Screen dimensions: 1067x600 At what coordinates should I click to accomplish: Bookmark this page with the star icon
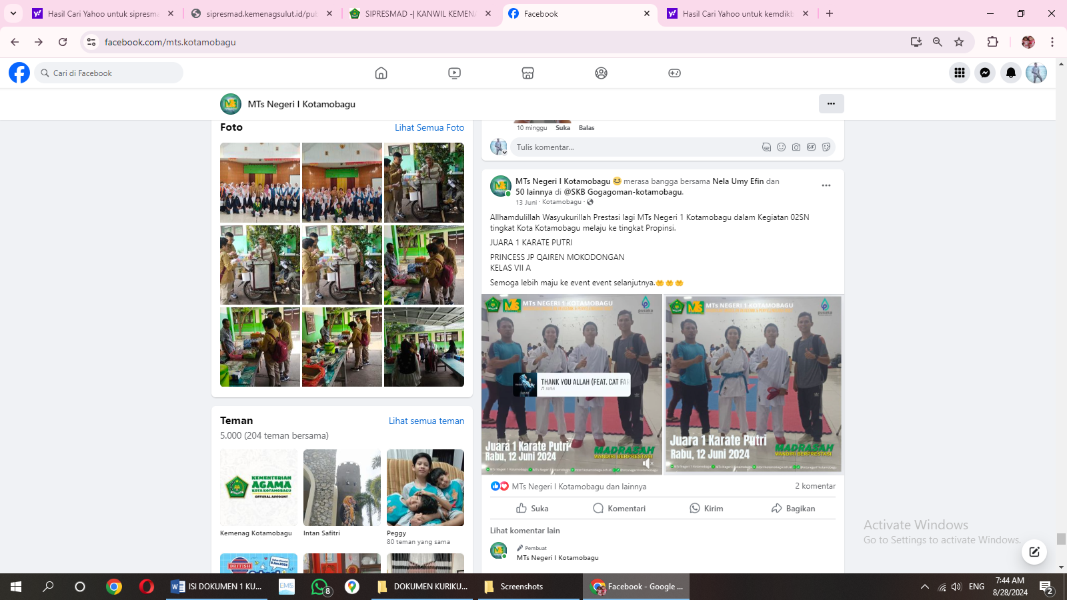click(959, 42)
